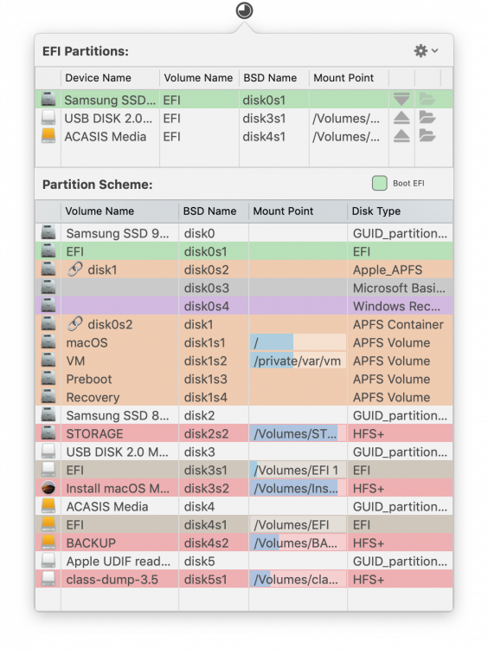This screenshot has height=650, width=488.
Task: Select the class-dump-3.5 volume row
Action: click(244, 579)
